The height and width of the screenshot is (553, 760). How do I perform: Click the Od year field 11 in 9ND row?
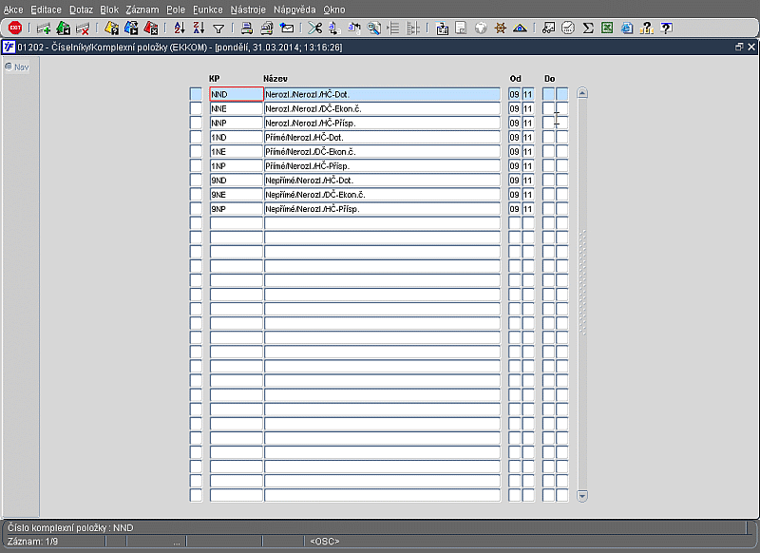coord(528,180)
